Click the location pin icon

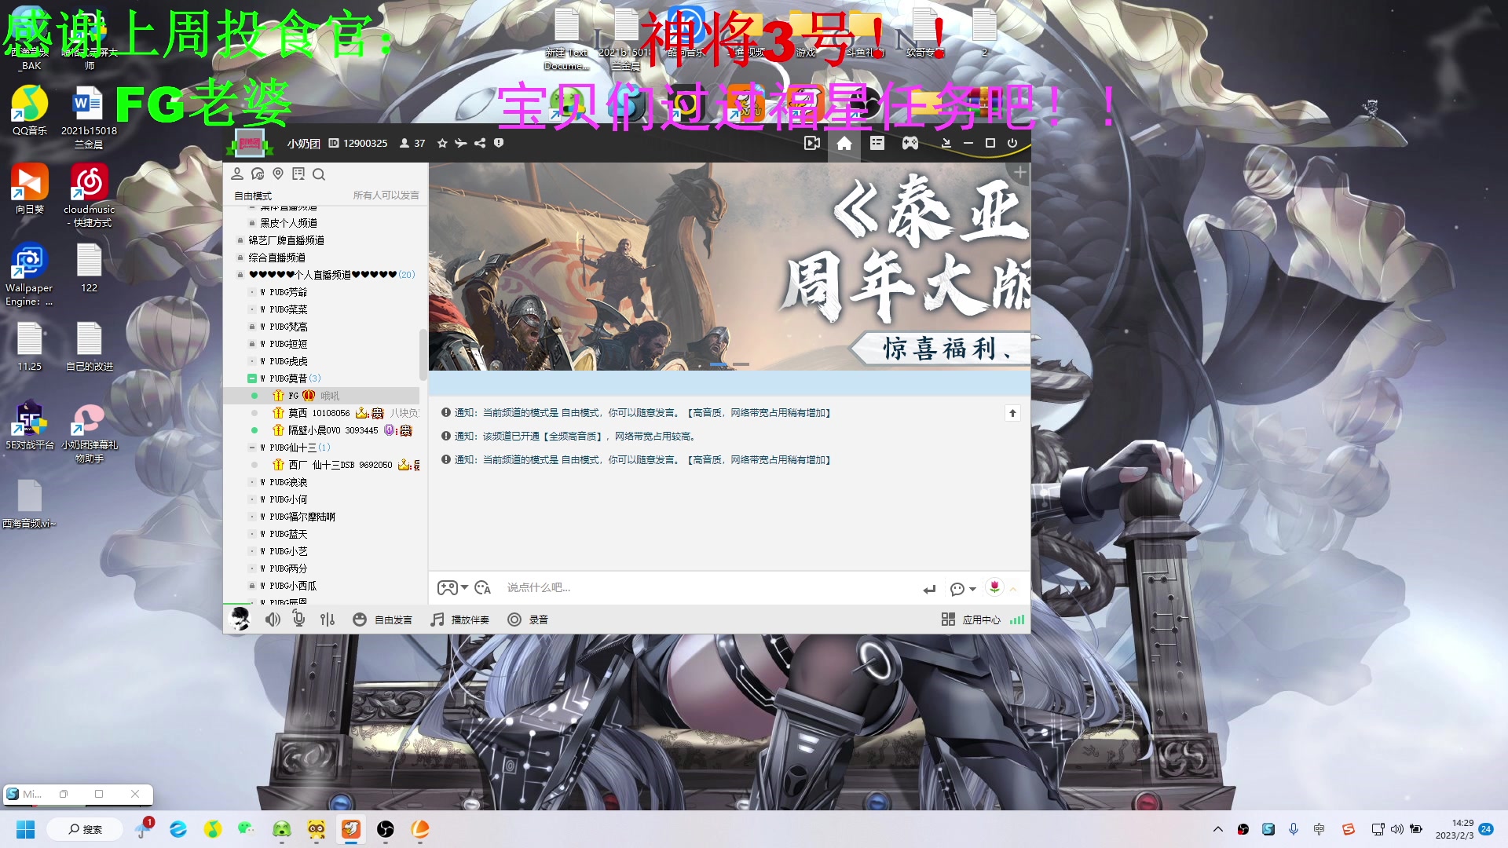point(278,174)
